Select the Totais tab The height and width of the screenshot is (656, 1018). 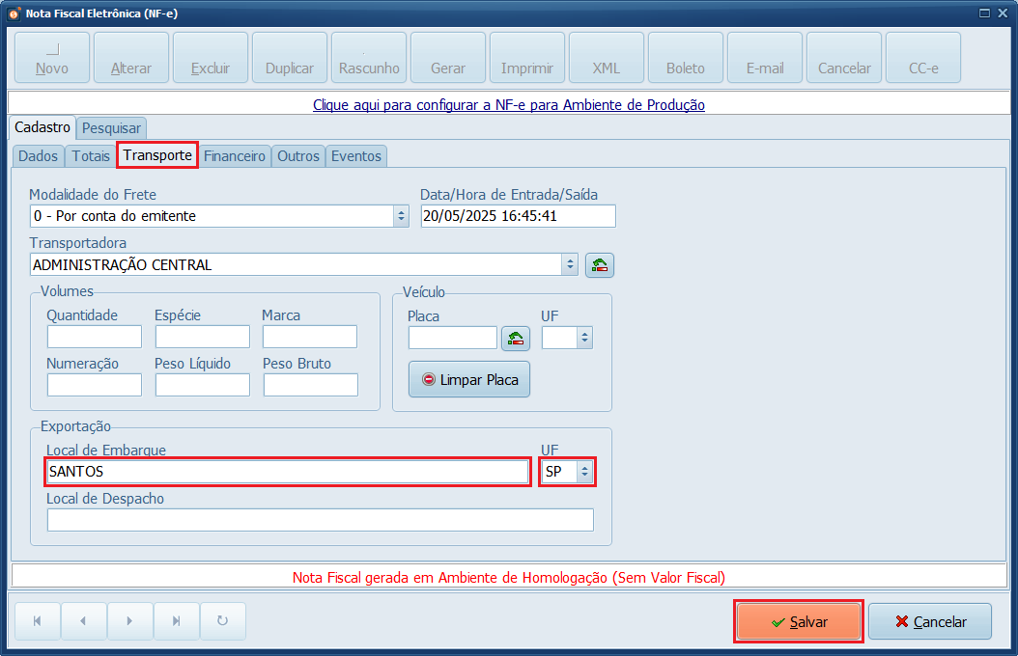[x=91, y=155]
